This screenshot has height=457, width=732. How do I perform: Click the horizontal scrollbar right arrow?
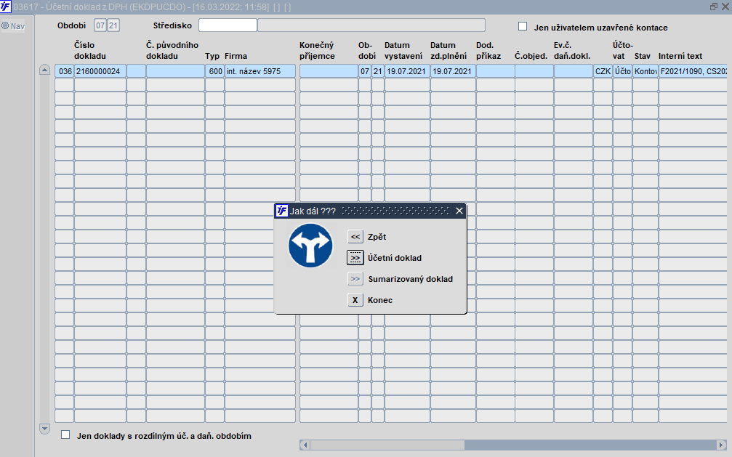click(722, 445)
